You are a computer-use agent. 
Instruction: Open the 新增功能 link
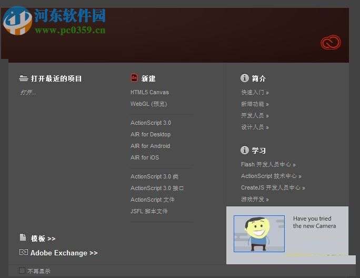click(255, 104)
